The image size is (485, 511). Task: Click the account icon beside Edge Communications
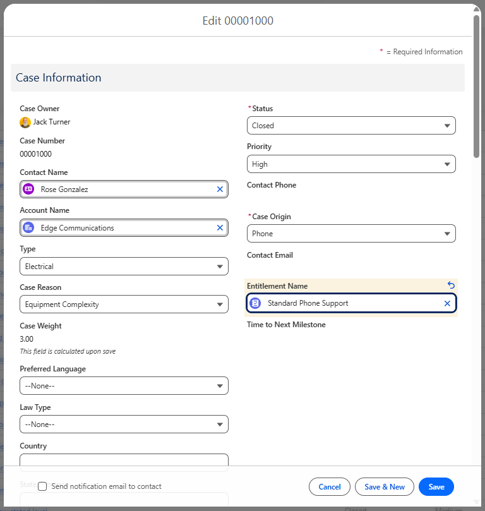tap(28, 228)
